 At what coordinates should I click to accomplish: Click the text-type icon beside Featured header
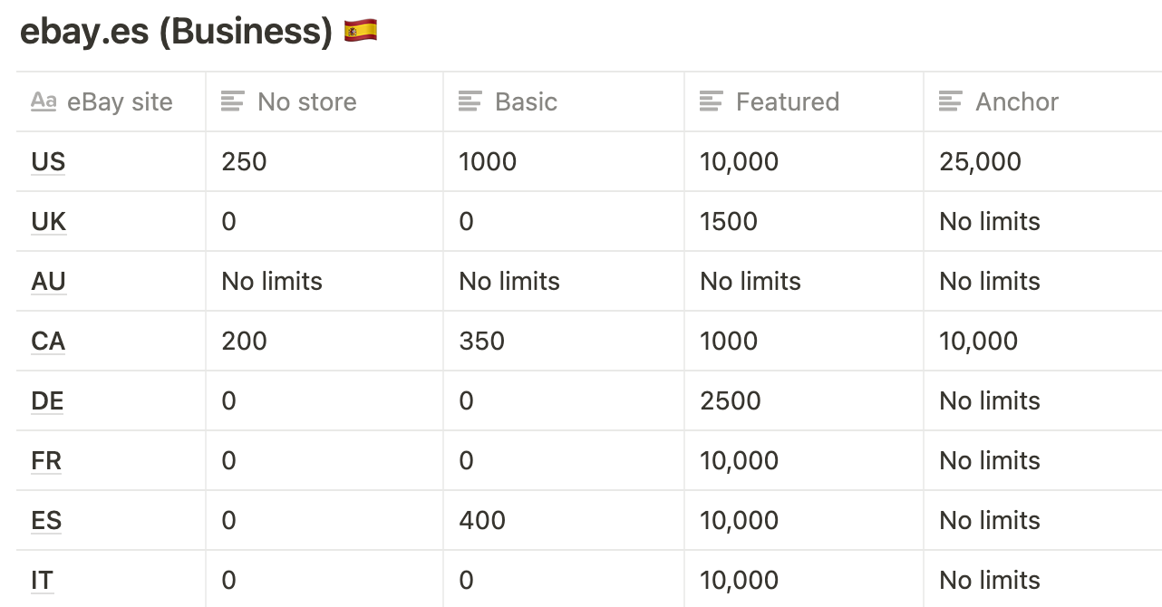[x=711, y=101]
